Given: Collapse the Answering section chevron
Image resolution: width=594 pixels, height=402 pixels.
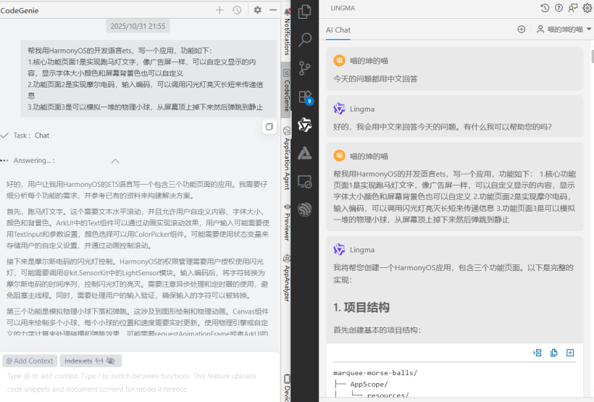Looking at the screenshot, I should tap(116, 161).
